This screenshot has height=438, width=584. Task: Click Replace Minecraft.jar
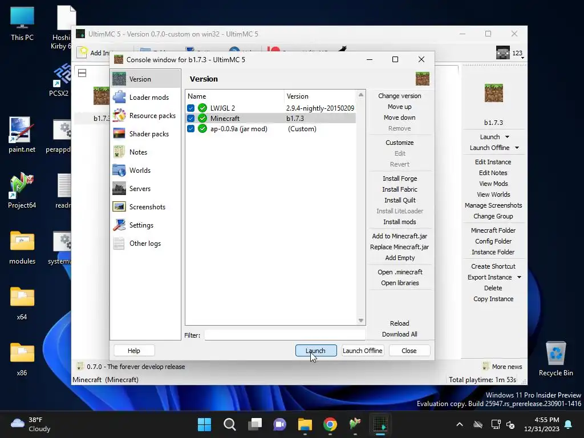(x=400, y=247)
